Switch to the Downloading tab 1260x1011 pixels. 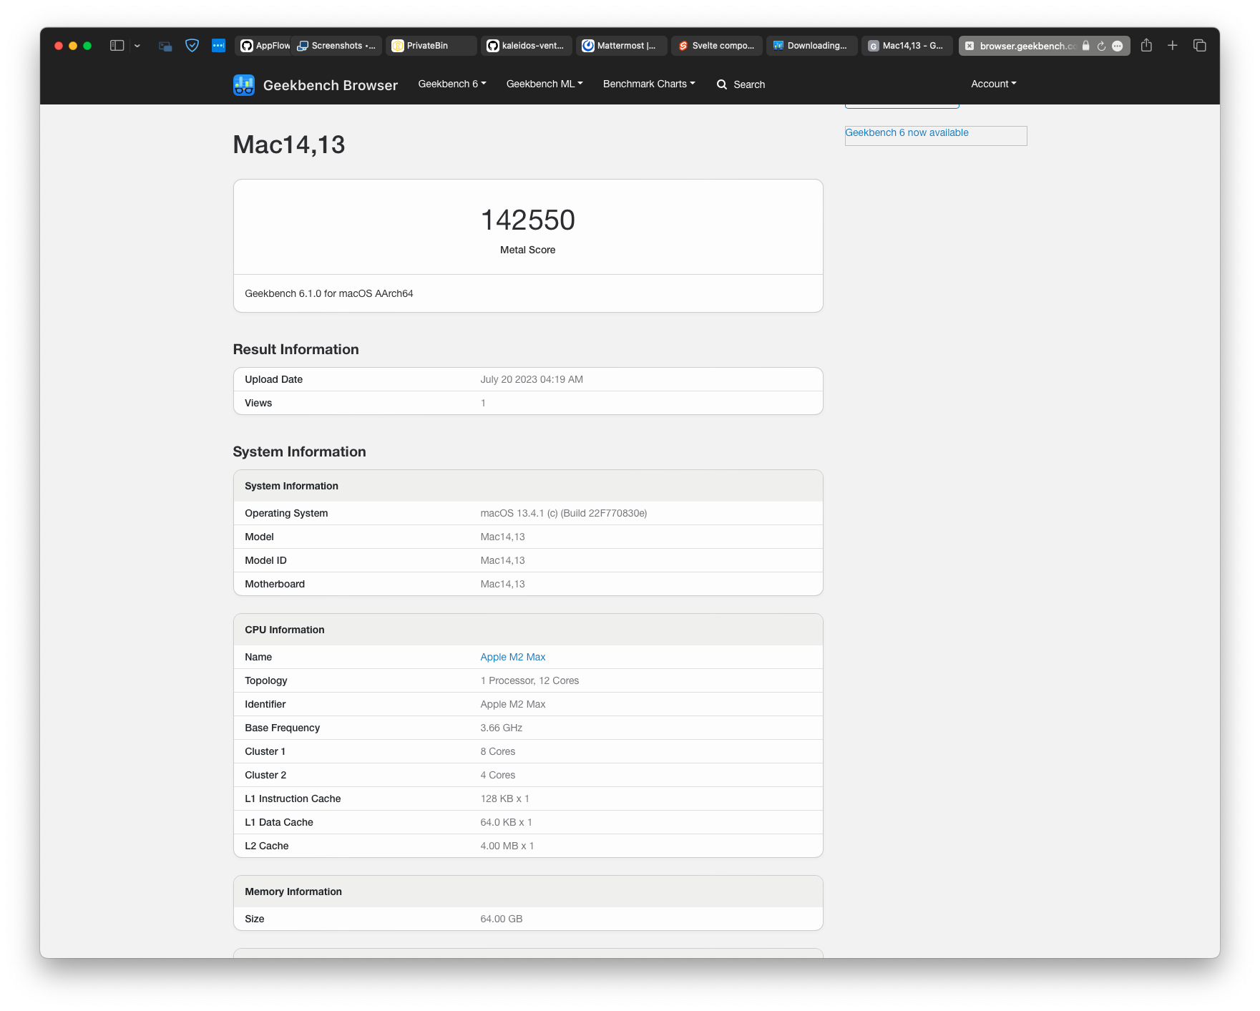[x=811, y=46]
